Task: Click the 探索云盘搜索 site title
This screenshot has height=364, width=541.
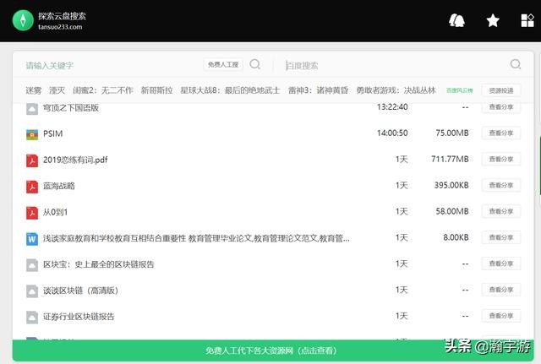Action: pyautogui.click(x=62, y=16)
